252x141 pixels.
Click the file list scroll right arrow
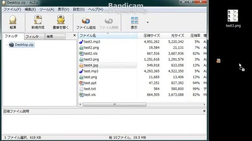(204, 105)
